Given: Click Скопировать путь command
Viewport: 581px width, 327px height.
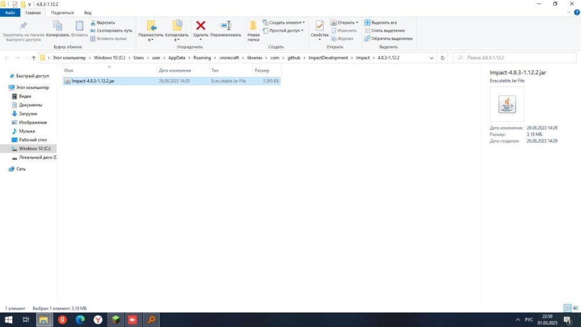Looking at the screenshot, I should [111, 30].
